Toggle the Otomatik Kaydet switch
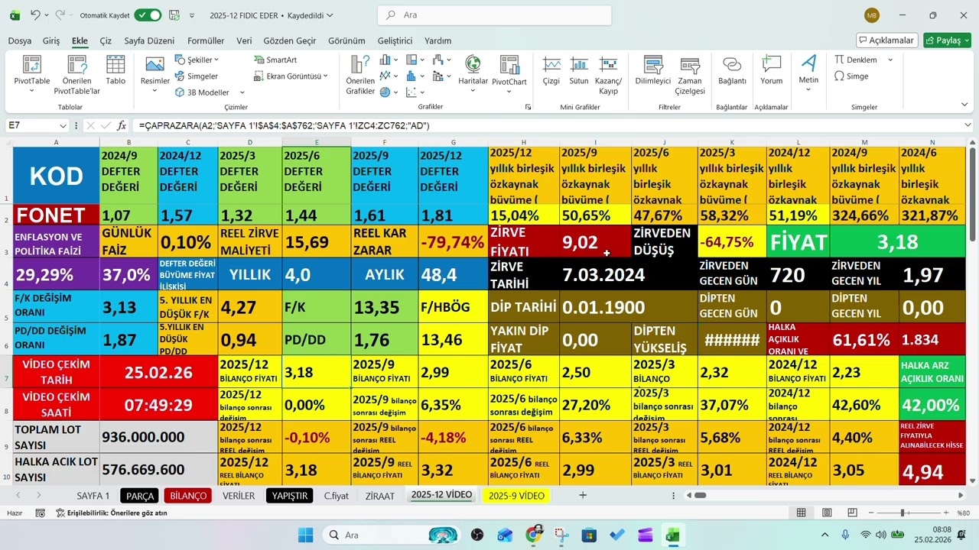Viewport: 979px width, 550px height. pos(148,15)
